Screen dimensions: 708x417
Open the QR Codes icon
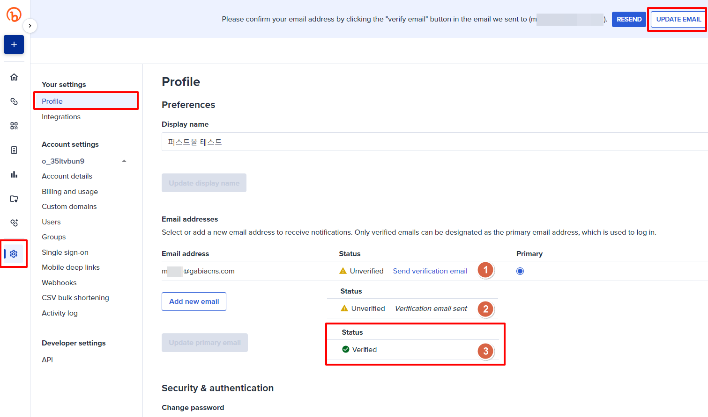tap(14, 126)
